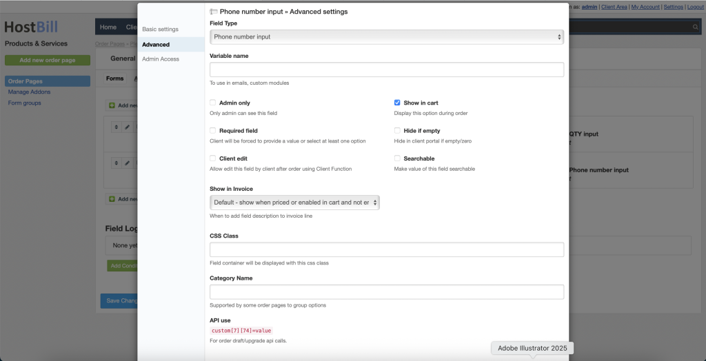This screenshot has width=706, height=361.
Task: Click the search magnifier icon in top bar
Action: (695, 27)
